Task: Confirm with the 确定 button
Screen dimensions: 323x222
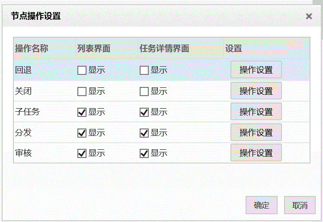Action: click(x=262, y=205)
